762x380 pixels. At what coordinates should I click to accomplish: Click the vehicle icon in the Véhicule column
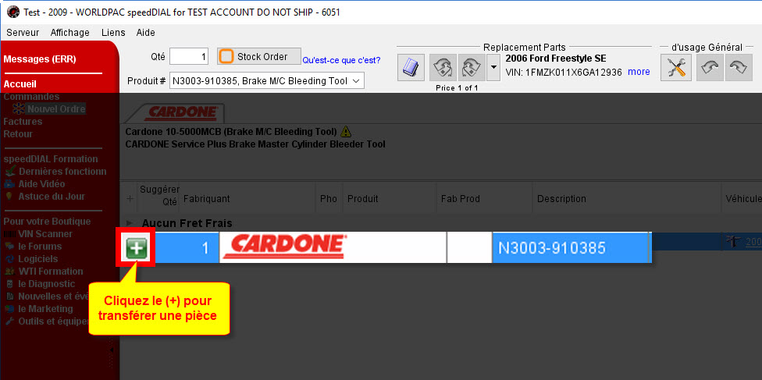coord(733,242)
